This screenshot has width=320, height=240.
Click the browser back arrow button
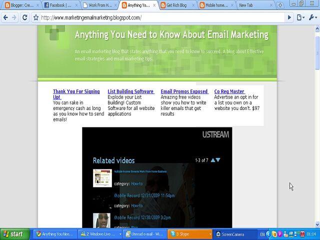pyautogui.click(x=5, y=17)
